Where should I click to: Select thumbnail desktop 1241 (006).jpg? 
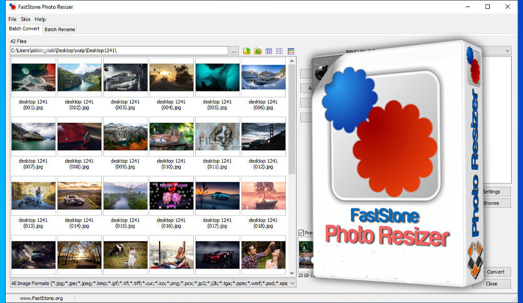263,78
